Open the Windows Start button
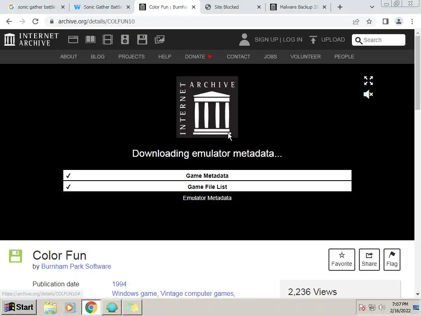The width and height of the screenshot is (421, 316). click(19, 307)
